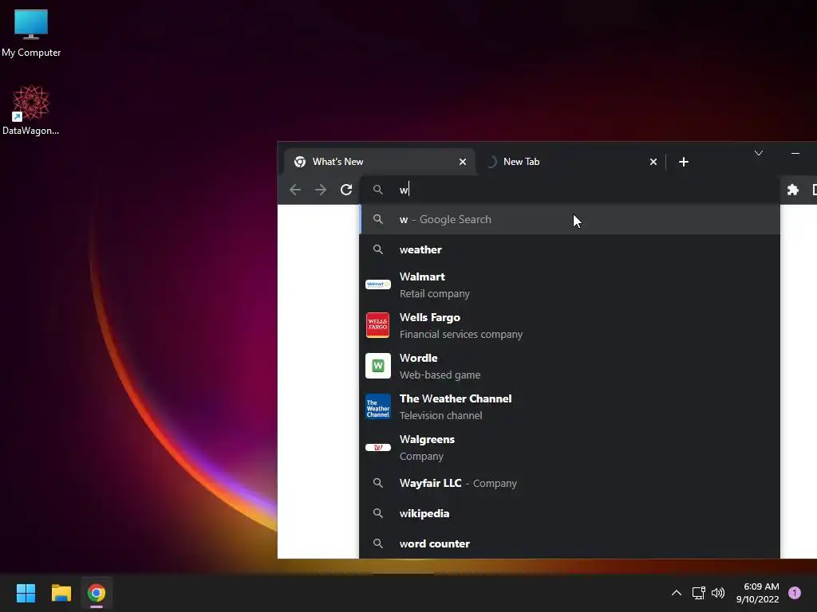Click the Wells Fargo logo icon
The image size is (817, 612).
[x=377, y=325]
